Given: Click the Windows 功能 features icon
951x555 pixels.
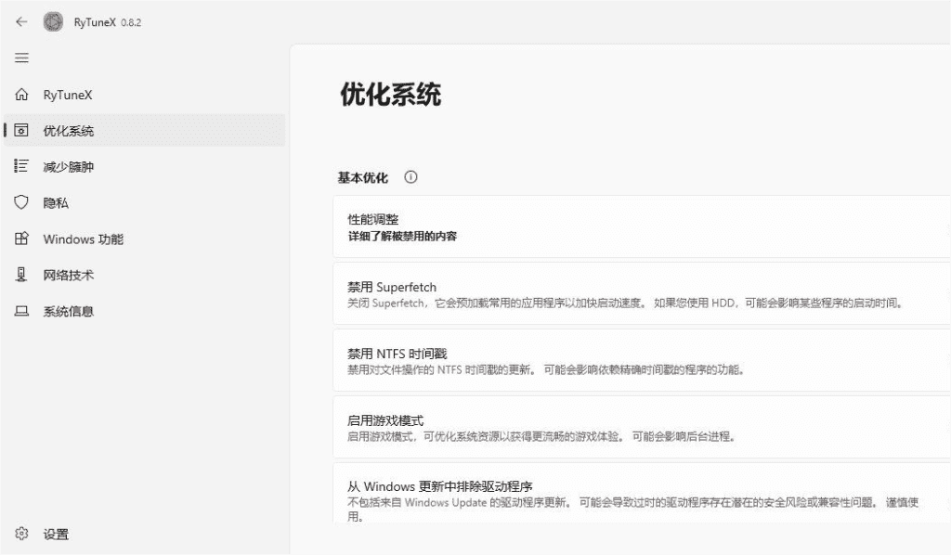Looking at the screenshot, I should 21,239.
